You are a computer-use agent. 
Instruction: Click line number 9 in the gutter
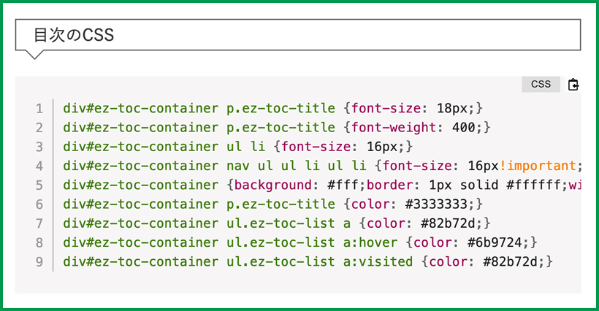(x=39, y=261)
